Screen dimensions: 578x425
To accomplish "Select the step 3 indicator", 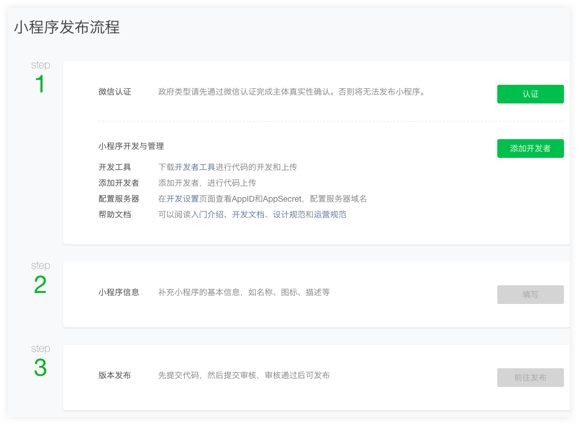I will pyautogui.click(x=40, y=360).
